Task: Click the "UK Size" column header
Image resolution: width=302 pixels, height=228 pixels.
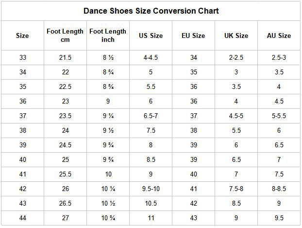Action: (236, 35)
